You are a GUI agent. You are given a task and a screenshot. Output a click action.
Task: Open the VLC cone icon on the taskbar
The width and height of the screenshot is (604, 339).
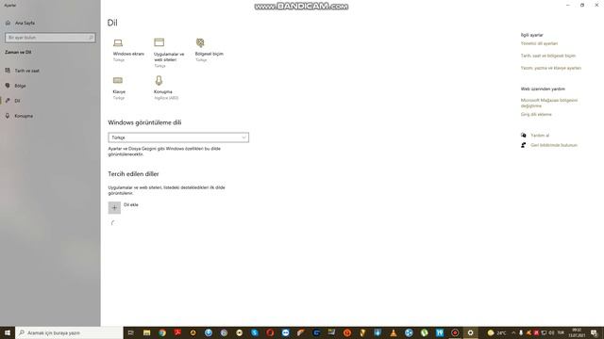pyautogui.click(x=394, y=332)
